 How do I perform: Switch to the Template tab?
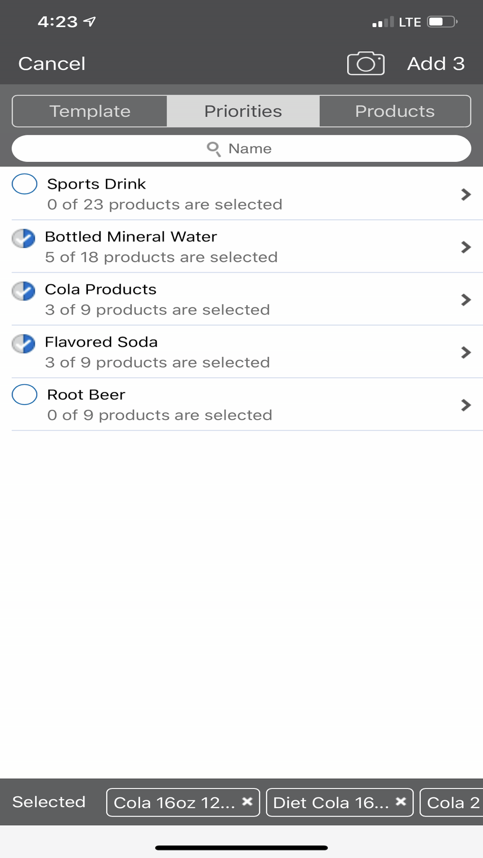click(x=90, y=111)
